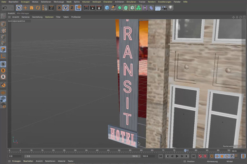This screenshot has height=164, width=247.
Task: Open viewport hamburger menu icon
Action: point(9,17)
